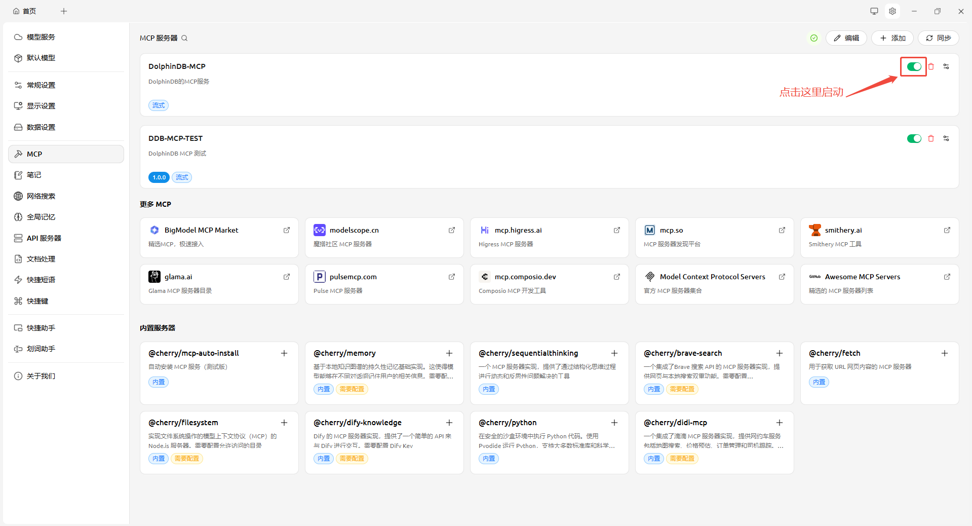This screenshot has width=972, height=526.
Task: Open 模型服务 in the sidebar
Action: (41, 37)
